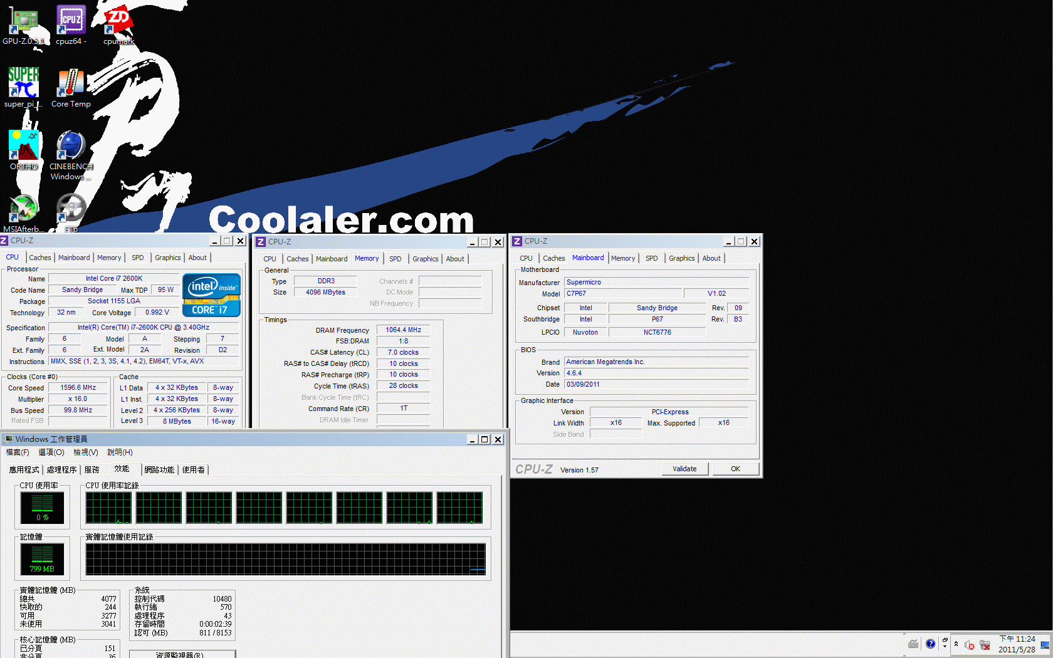The width and height of the screenshot is (1053, 658).
Task: Switch to the Memory tab in the Mainboard window
Action: 623,258
